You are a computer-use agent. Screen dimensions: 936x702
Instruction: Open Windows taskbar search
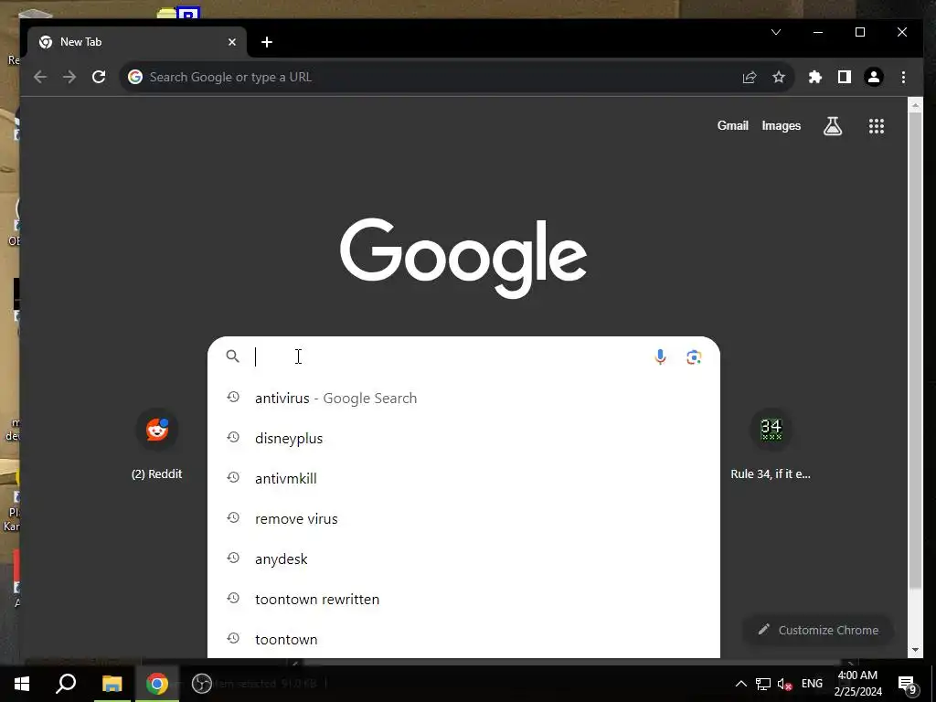[x=66, y=684]
